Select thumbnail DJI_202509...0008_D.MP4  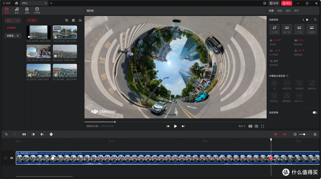tap(65, 51)
